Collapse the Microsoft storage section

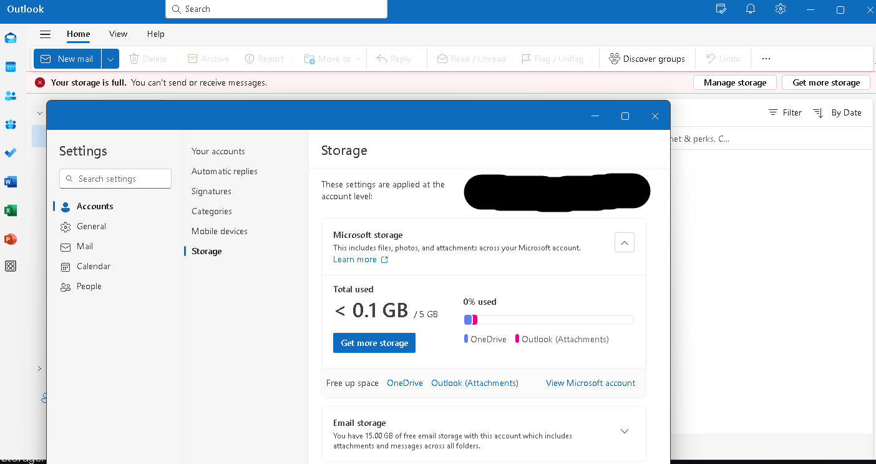(x=625, y=242)
